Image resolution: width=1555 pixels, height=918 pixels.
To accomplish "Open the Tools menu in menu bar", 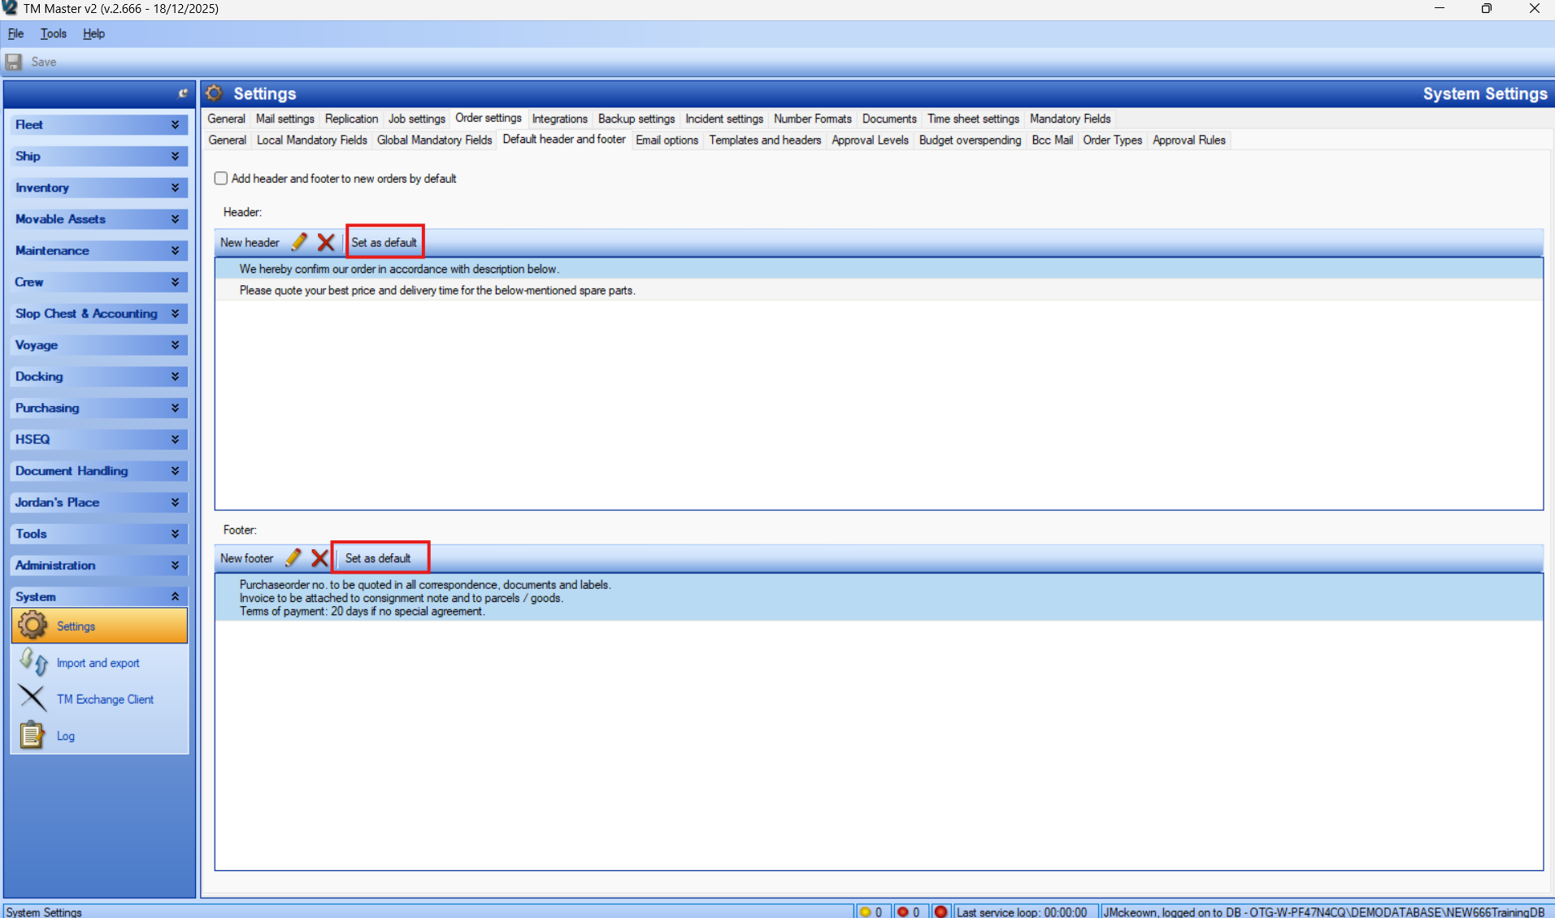I will click(x=54, y=33).
